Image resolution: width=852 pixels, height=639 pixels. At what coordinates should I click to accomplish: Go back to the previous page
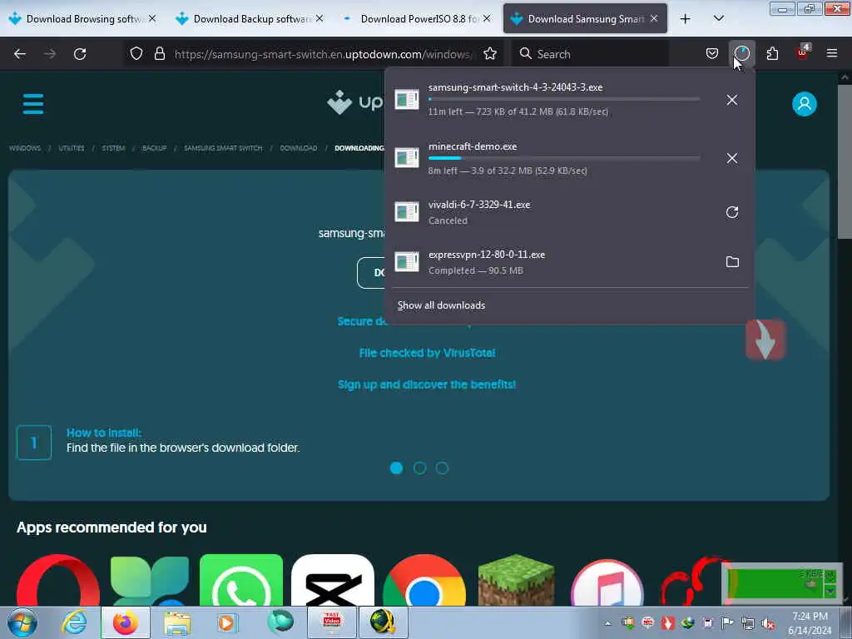[20, 54]
